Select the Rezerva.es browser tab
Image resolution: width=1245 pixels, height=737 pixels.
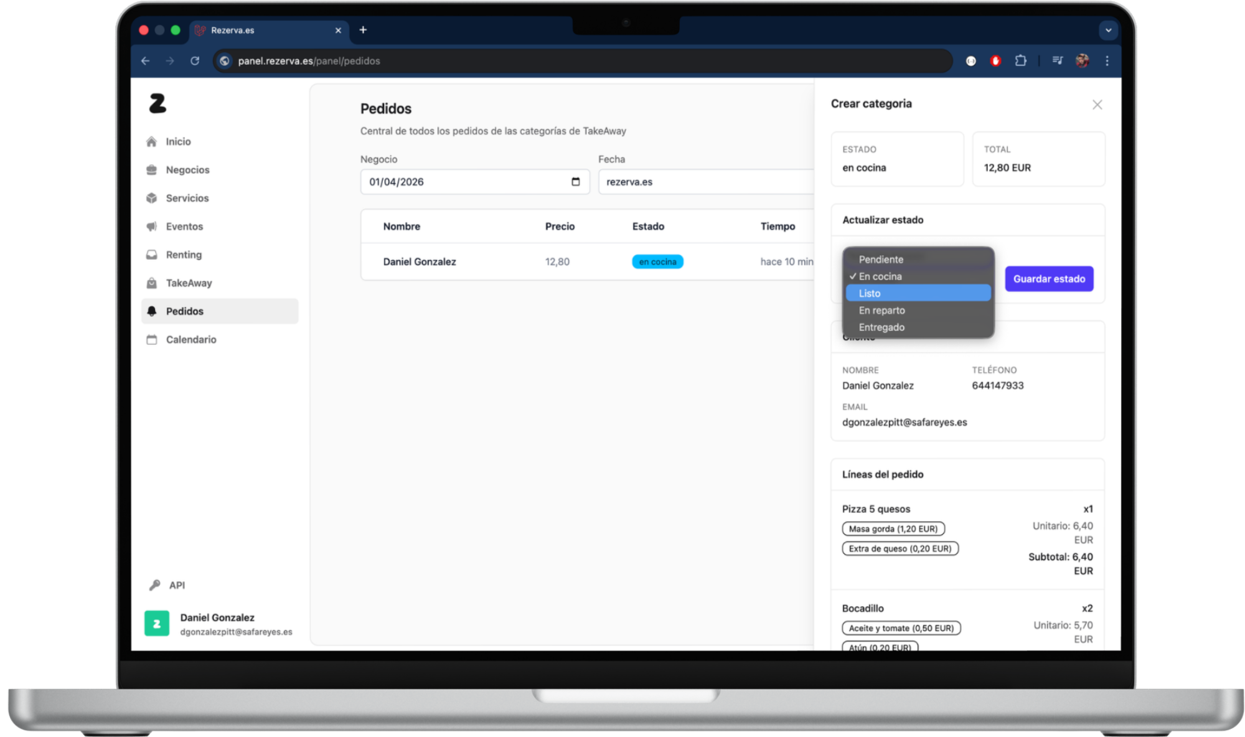click(x=269, y=30)
